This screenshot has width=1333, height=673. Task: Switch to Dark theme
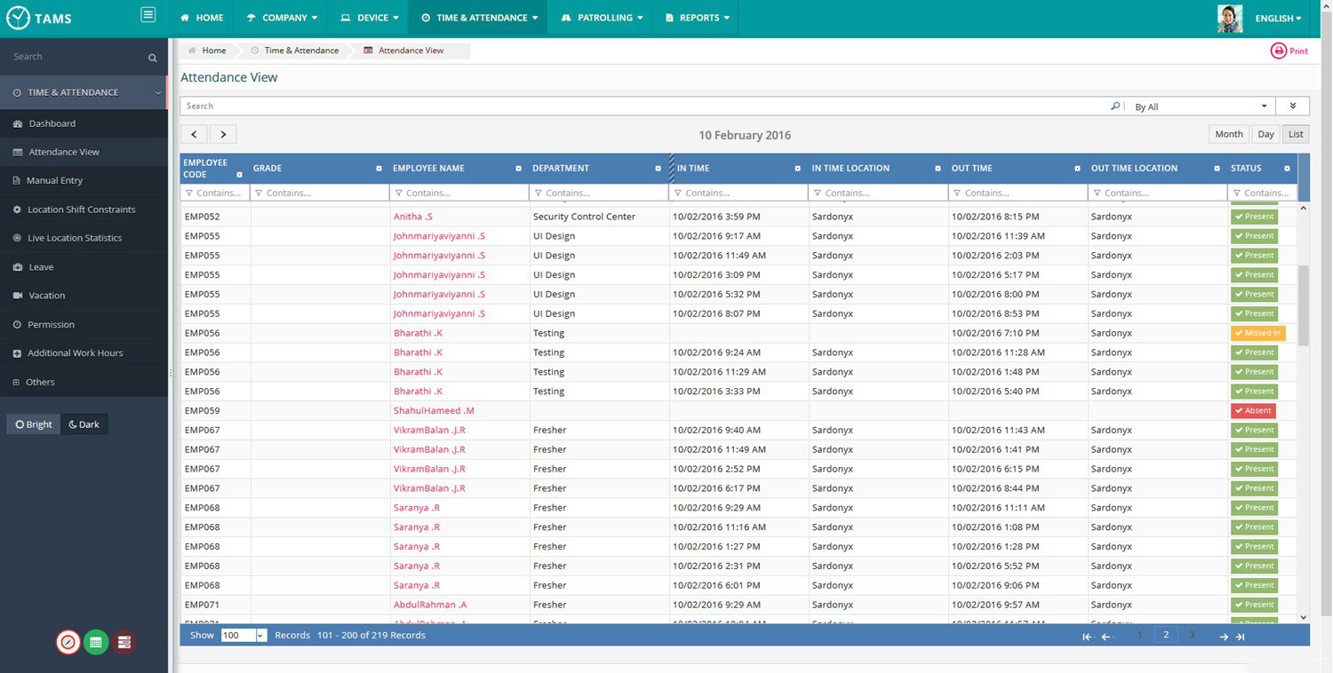pyautogui.click(x=84, y=424)
